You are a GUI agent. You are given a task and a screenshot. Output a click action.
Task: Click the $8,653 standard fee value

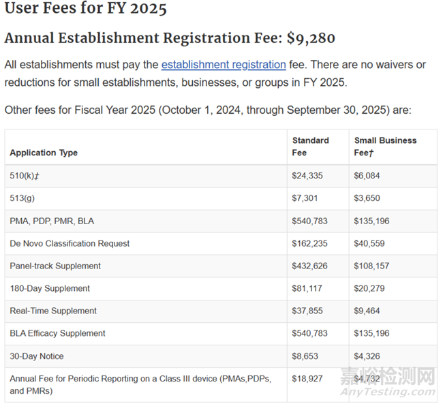coord(305,356)
